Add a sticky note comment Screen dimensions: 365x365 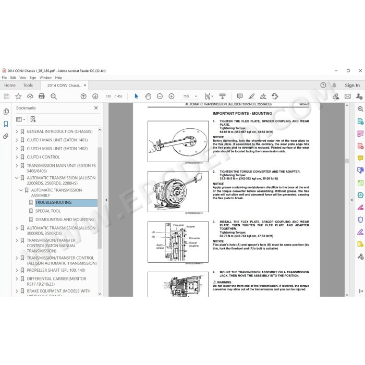239,96
